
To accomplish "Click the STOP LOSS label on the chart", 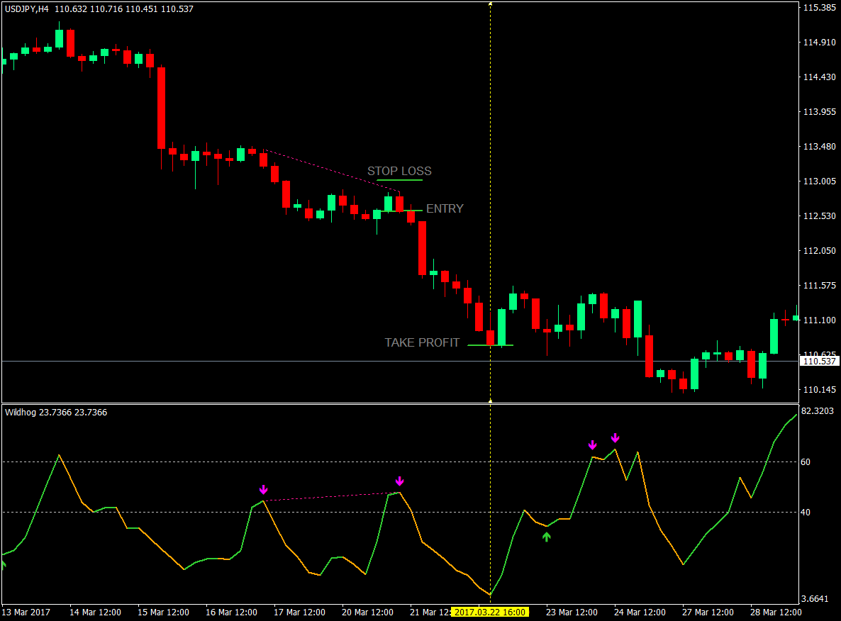I will (399, 171).
